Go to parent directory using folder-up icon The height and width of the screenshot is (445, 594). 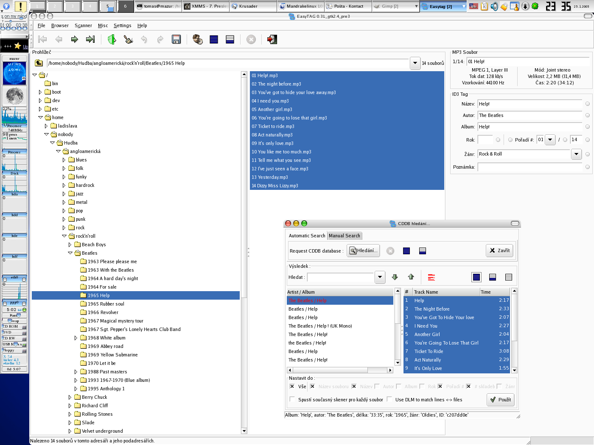click(x=39, y=63)
